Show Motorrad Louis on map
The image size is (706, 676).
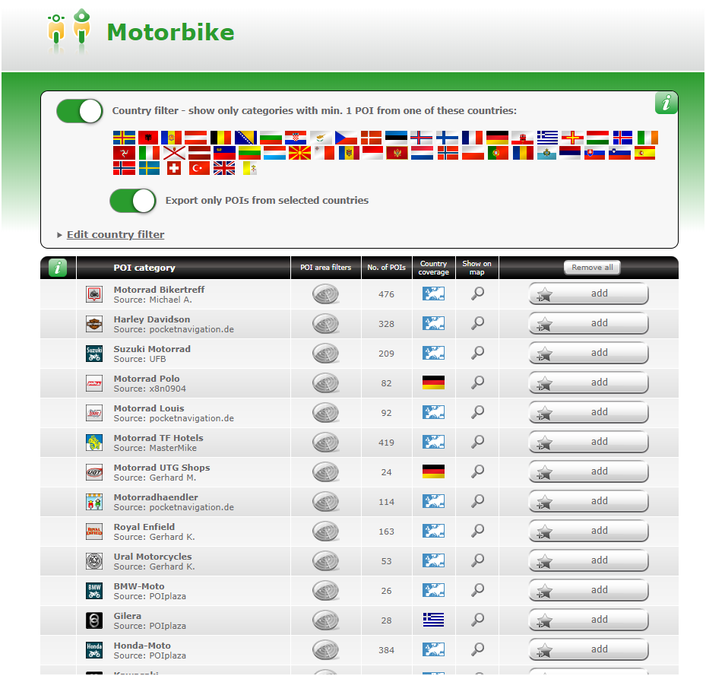click(x=477, y=412)
